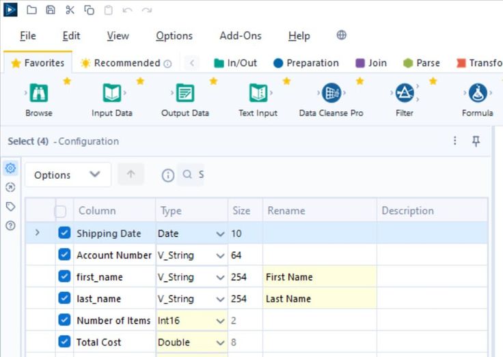Screen dimensions: 503x357
Task: Edit the First Name rename cell
Action: click(320, 277)
